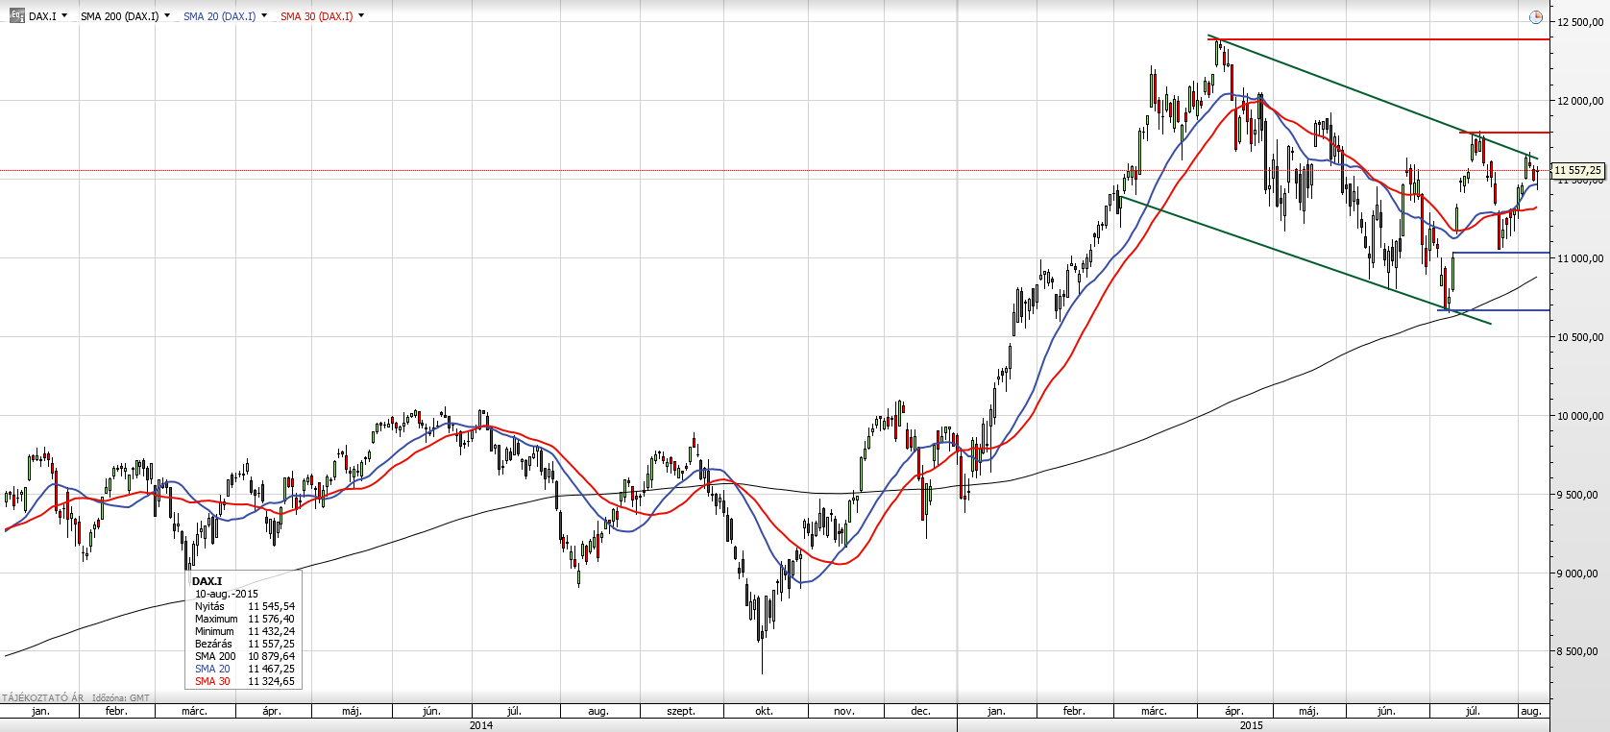Click the 'okt.' month label on time axis
The image size is (1610, 732).
click(764, 712)
